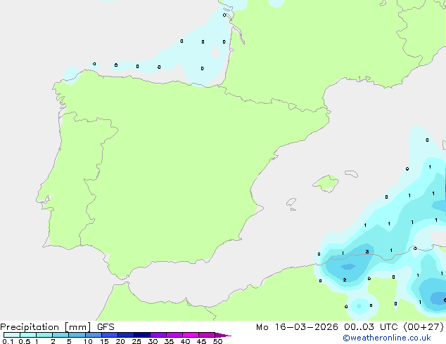Click the '2' value inside the map's blue area

345,280
